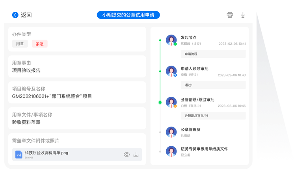Click the 返回 back link
The image size is (294, 173).
tap(26, 15)
